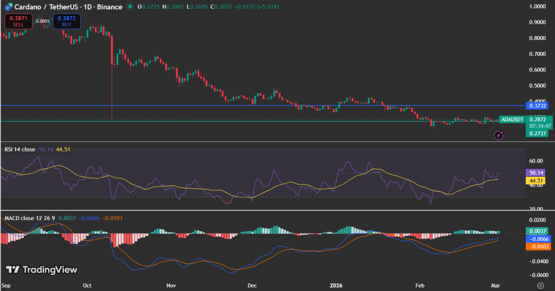The width and height of the screenshot is (555, 291).
Task: Click the +0.0137 (+5.01%) change value
Action: tap(257, 6)
